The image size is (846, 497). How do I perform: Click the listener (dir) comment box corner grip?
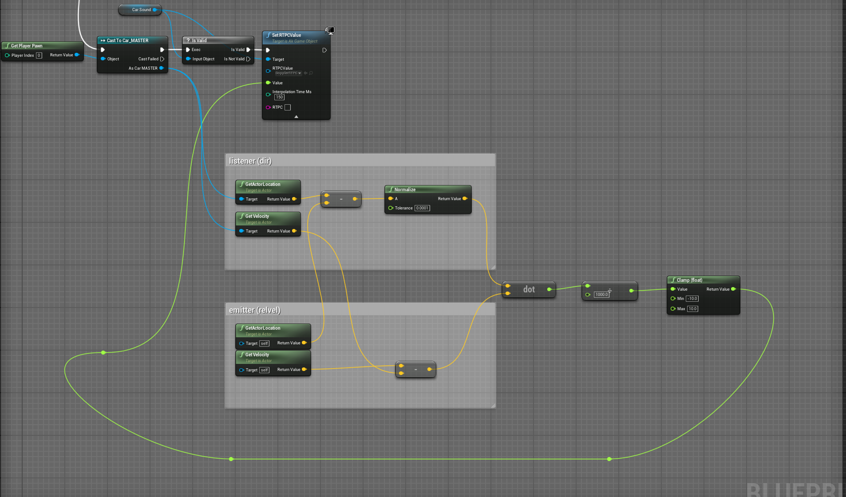pyautogui.click(x=493, y=267)
